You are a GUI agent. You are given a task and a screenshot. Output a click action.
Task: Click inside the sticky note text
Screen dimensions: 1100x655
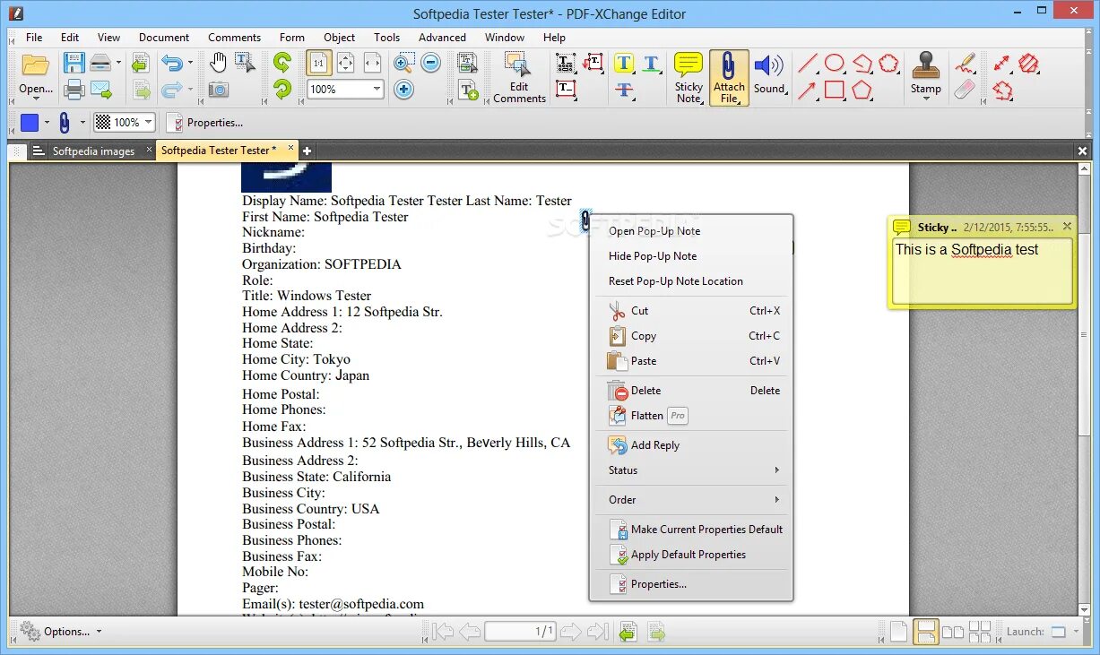(x=982, y=269)
